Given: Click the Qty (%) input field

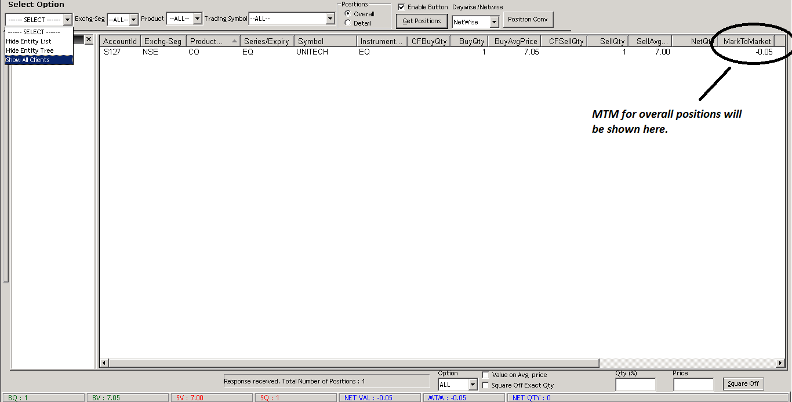Looking at the screenshot, I should click(x=635, y=385).
